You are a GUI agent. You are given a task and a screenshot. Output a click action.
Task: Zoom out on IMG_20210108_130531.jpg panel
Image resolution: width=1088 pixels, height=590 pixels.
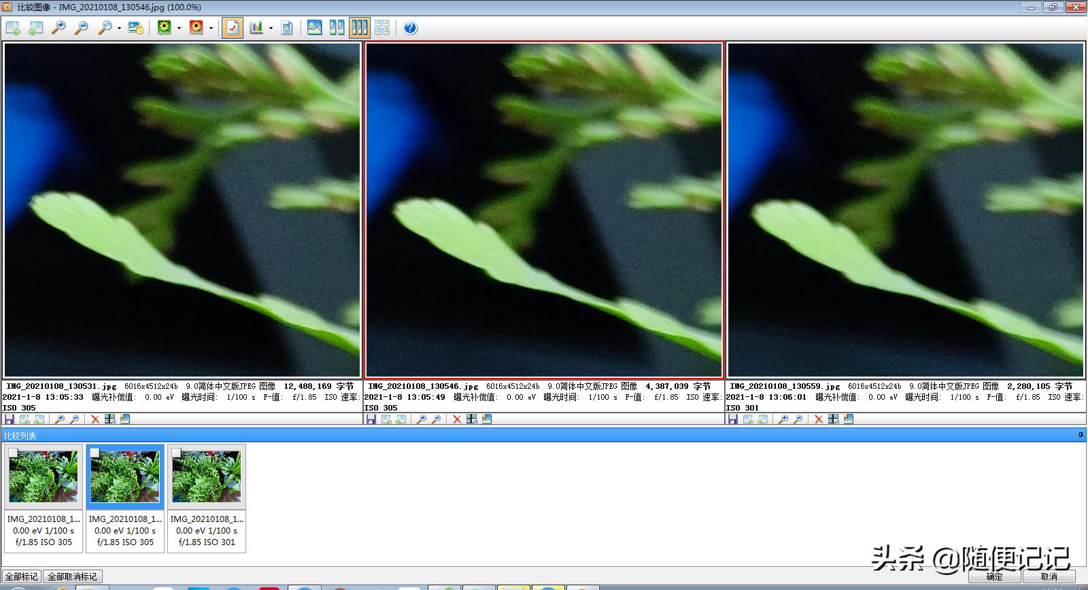pyautogui.click(x=75, y=419)
